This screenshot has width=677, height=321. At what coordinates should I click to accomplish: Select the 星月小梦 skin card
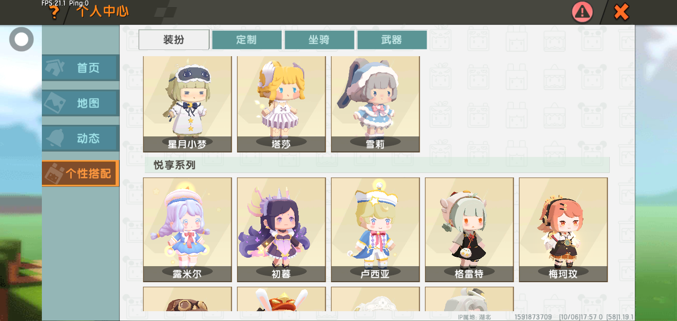(188, 104)
